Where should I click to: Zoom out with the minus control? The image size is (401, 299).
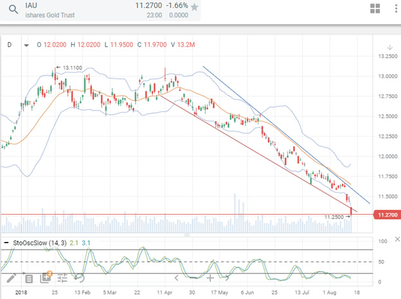pos(193,278)
